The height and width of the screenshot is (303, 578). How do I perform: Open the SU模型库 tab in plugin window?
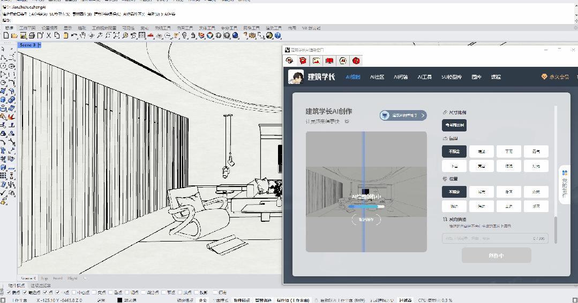click(452, 77)
